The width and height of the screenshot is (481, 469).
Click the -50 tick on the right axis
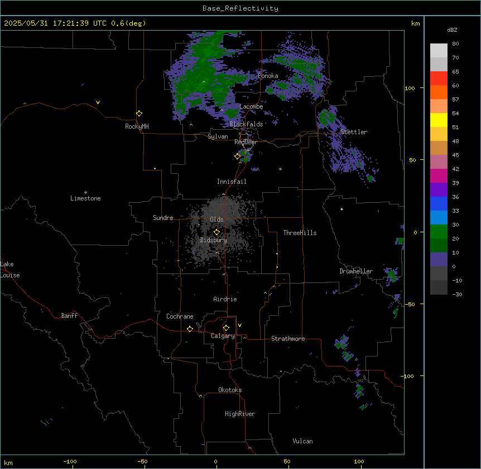tap(410, 304)
